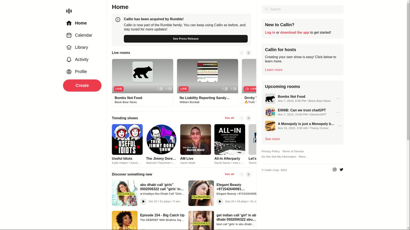The width and height of the screenshot is (410, 230).
Task: Click Do Not Sell My Information
Action: [x=279, y=157]
